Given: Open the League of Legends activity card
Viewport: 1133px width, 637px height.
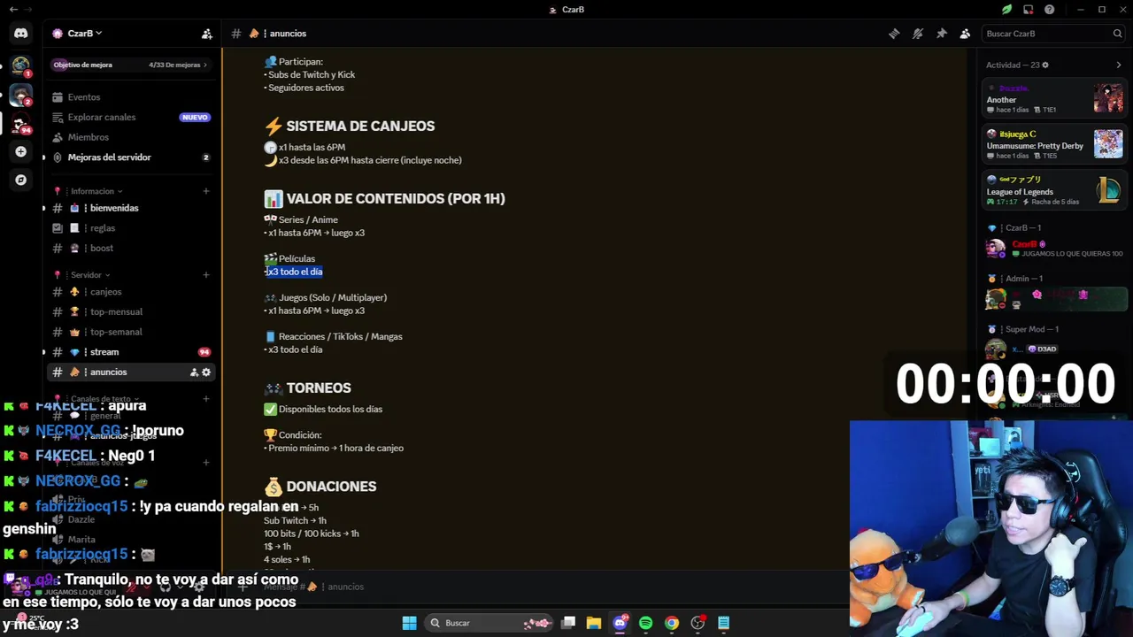Looking at the screenshot, I should point(1055,190).
